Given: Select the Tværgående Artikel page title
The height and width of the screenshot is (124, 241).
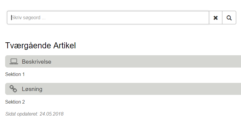Looking at the screenshot, I should pos(41,46).
